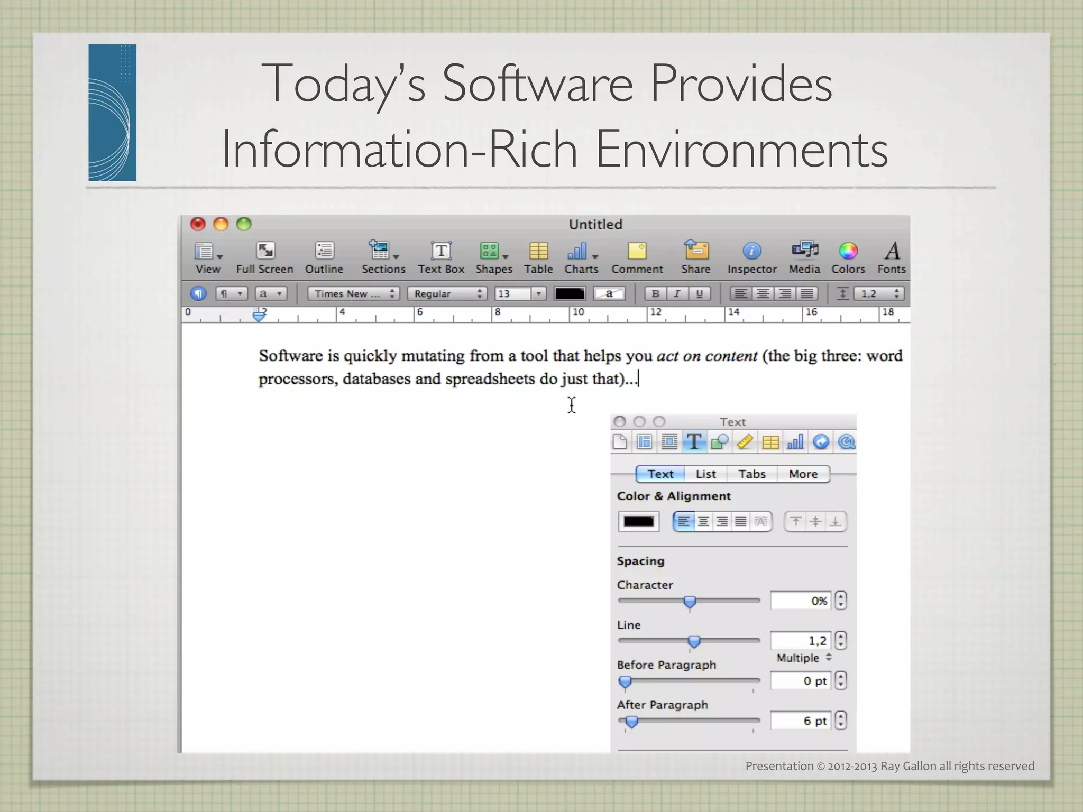Viewport: 1083px width, 812px height.
Task: Open Regular typeface dropdown
Action: [447, 293]
